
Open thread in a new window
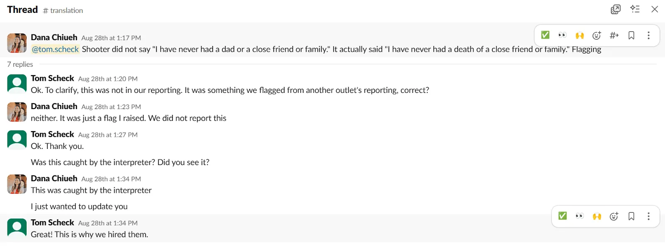coord(616,10)
